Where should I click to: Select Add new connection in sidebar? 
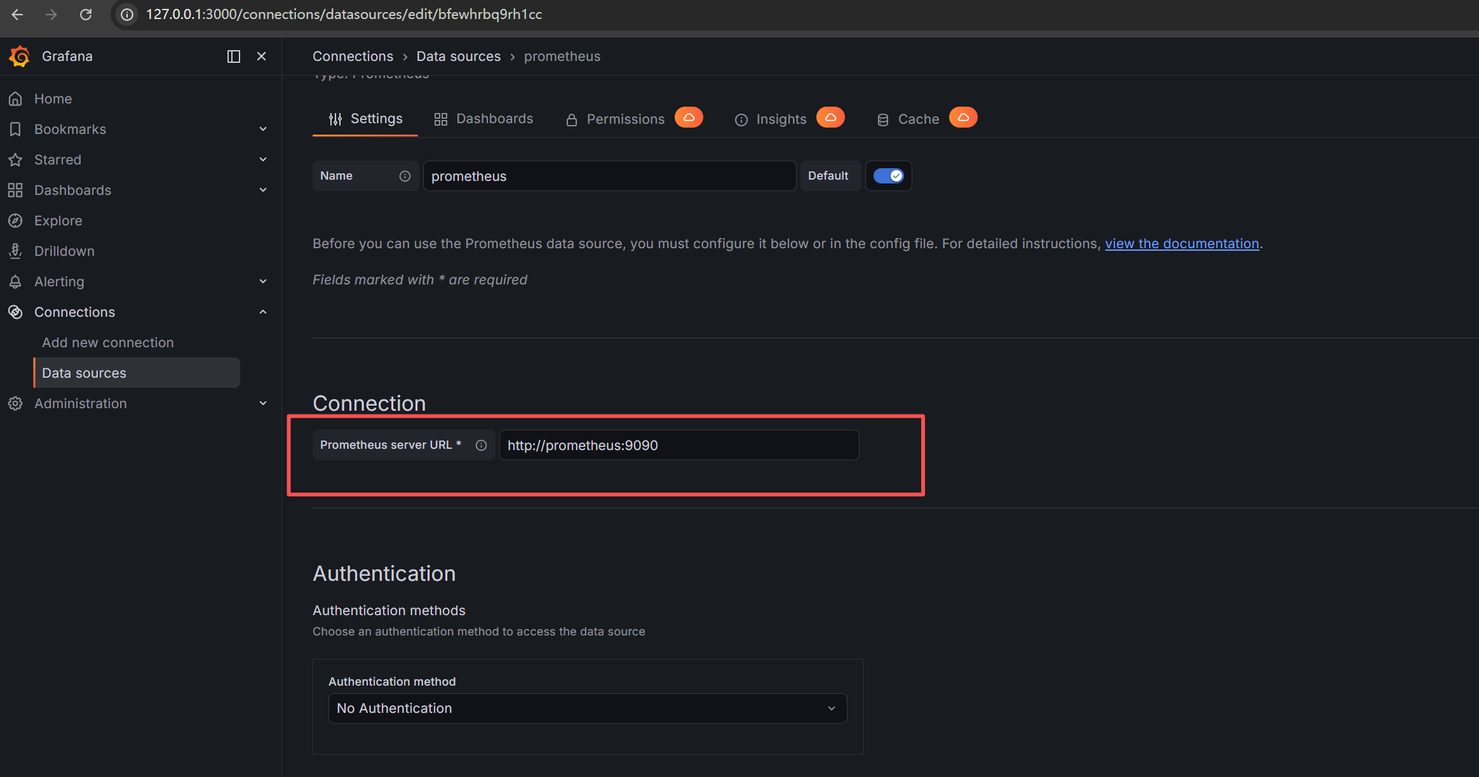pyautogui.click(x=108, y=342)
